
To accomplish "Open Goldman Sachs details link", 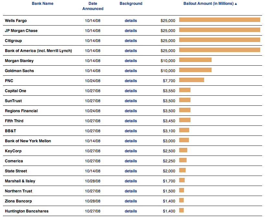I will (131, 71).
